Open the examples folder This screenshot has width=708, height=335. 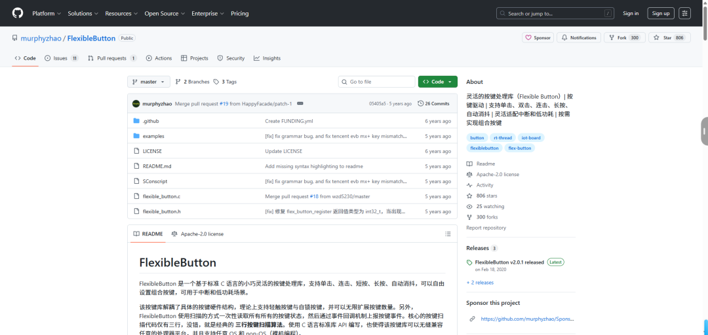point(153,136)
